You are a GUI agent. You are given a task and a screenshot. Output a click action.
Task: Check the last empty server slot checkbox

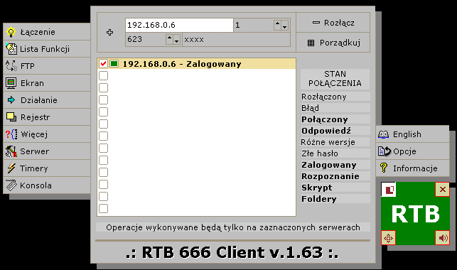(x=103, y=209)
